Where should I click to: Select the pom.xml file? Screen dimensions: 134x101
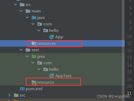pos(34,89)
